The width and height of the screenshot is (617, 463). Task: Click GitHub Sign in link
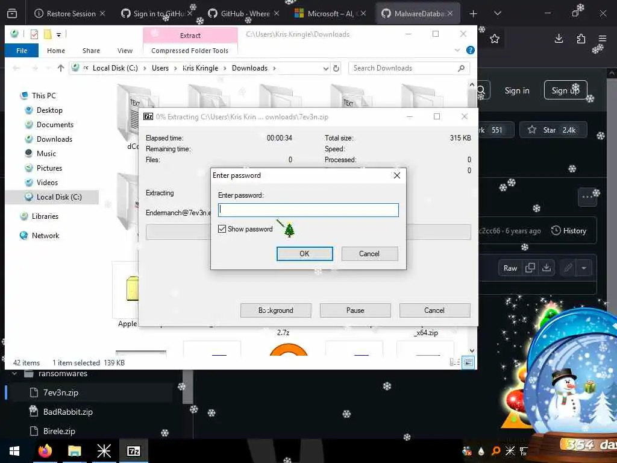517,90
